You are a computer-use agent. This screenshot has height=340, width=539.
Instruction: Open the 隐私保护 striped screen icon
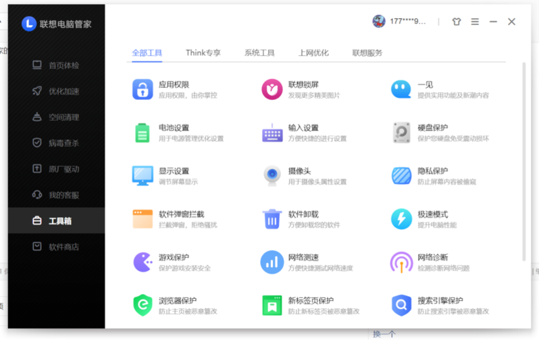[401, 176]
